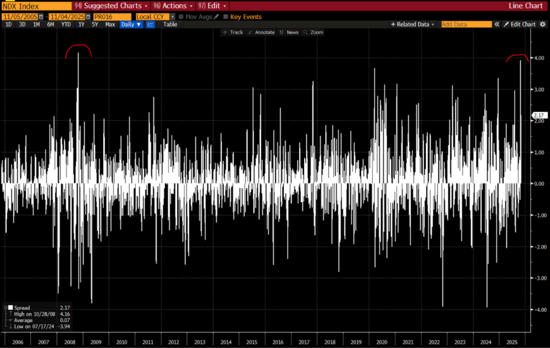Select the 3D range tab
550x348 pixels.
[22, 24]
